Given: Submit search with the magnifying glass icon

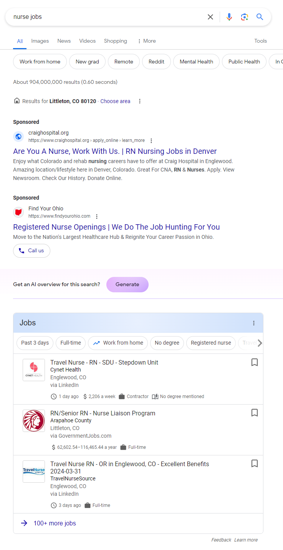Looking at the screenshot, I should tap(260, 17).
